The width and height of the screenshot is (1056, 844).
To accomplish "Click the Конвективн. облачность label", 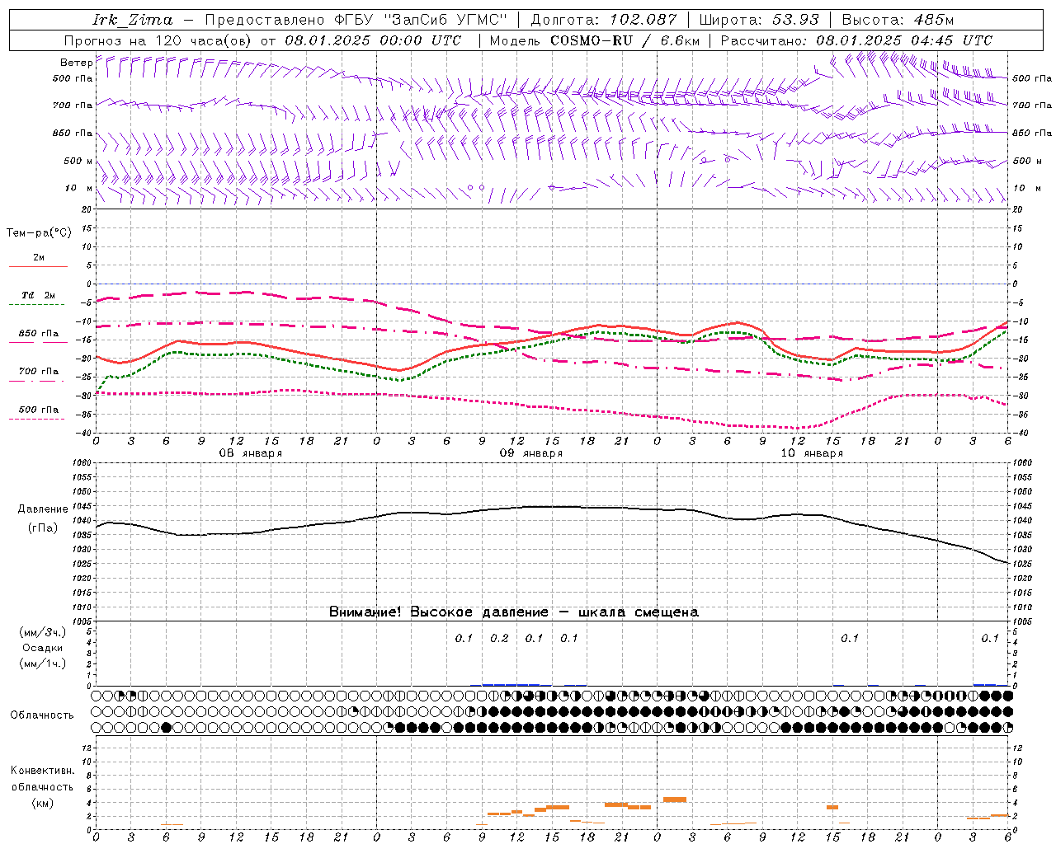I will click(42, 779).
